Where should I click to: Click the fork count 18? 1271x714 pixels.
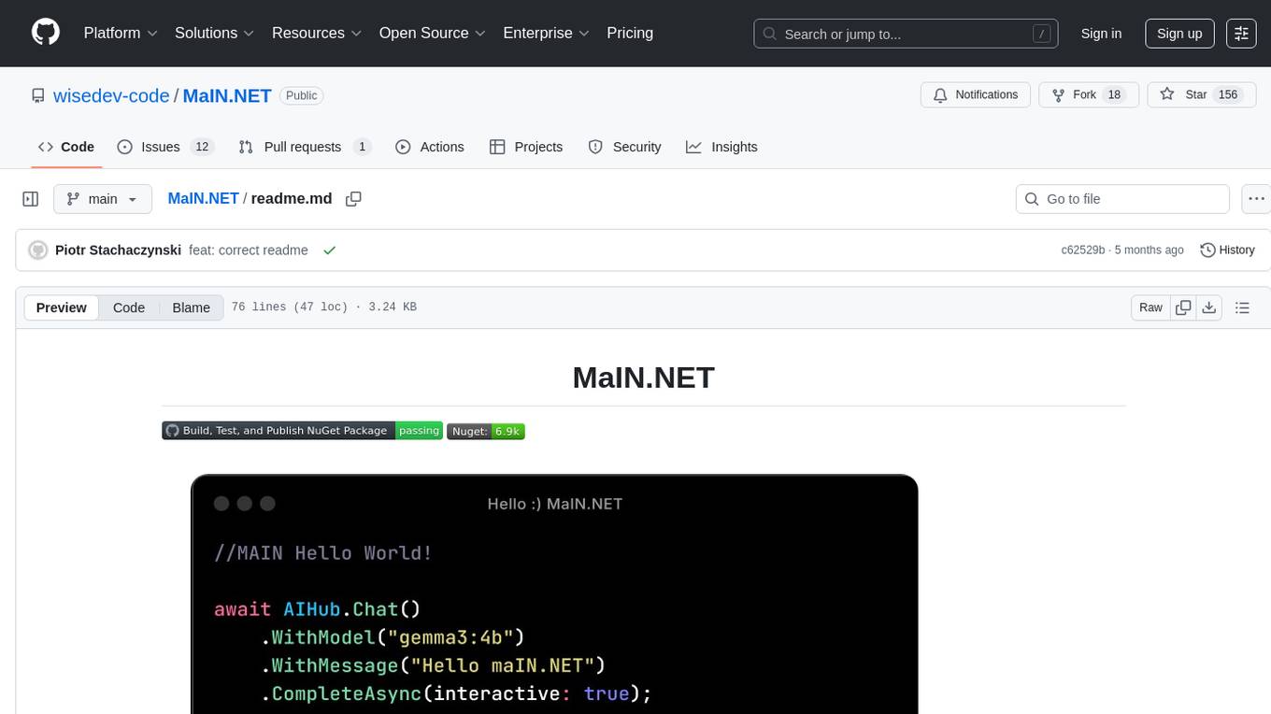point(1114,95)
